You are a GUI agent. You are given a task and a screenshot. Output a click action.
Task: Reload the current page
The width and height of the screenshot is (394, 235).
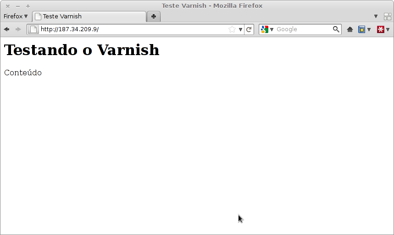[x=249, y=29]
